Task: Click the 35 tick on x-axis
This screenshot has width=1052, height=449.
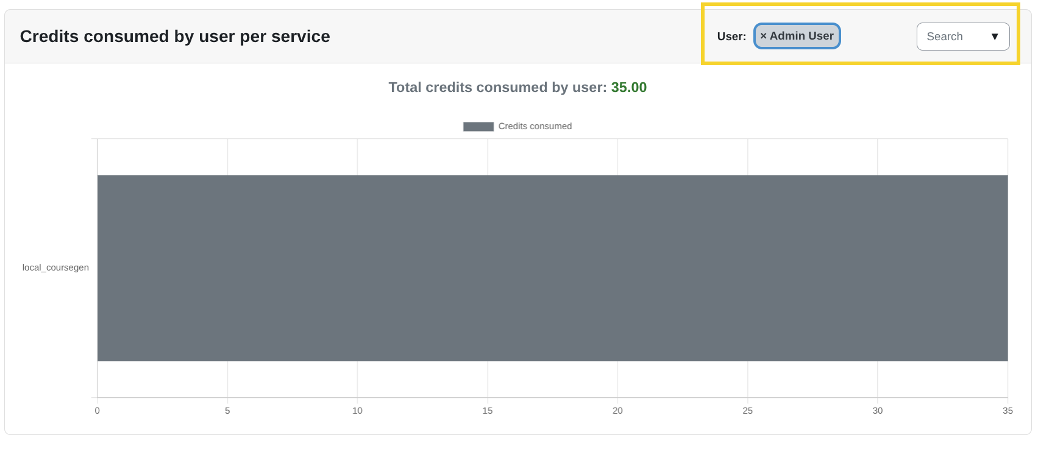Action: pyautogui.click(x=1008, y=411)
